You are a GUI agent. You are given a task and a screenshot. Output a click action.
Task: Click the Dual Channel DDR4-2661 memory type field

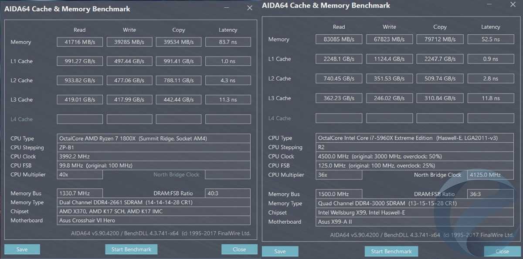(x=154, y=202)
